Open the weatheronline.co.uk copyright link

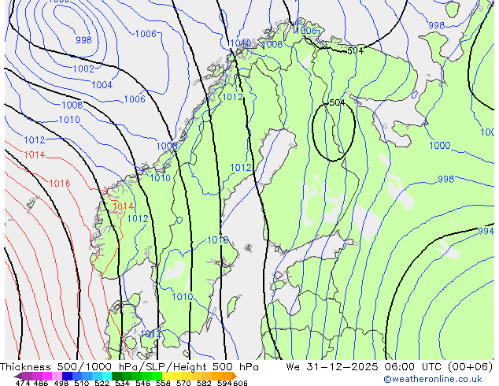433,379
